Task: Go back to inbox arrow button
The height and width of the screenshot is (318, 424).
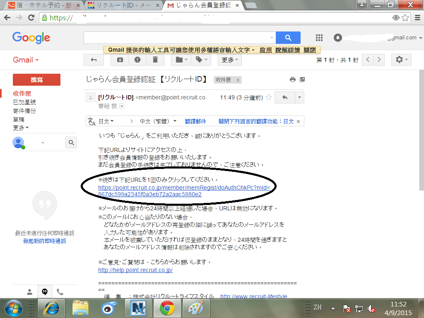Action: [94, 60]
